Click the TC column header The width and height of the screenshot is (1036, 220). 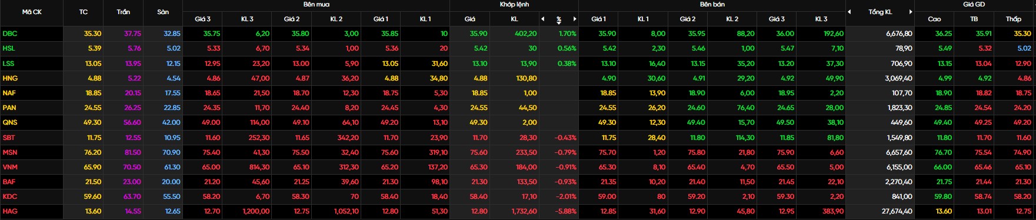point(83,12)
